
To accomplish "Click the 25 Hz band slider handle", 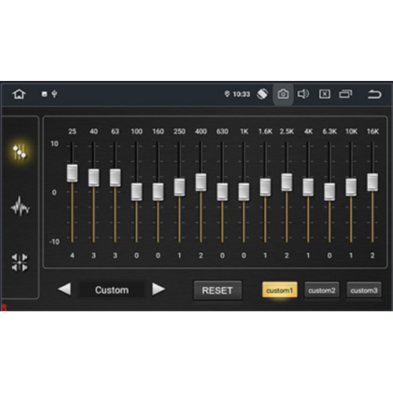I will tap(72, 173).
